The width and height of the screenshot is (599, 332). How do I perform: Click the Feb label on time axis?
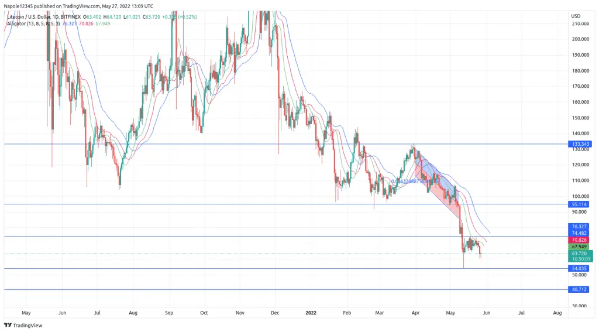click(346, 313)
